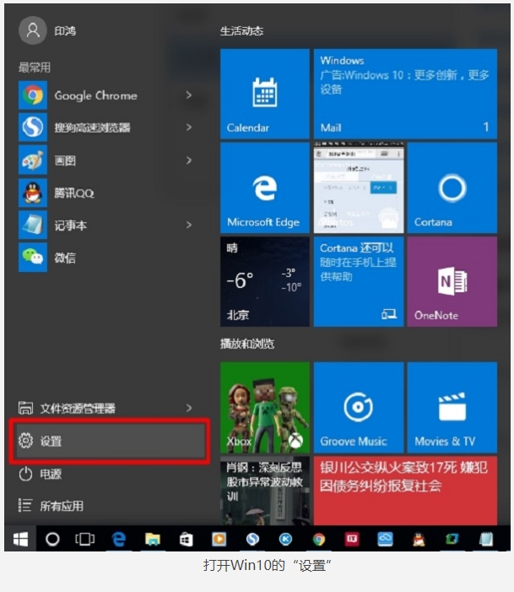514x592 pixels.
Task: Open File Explorer from the taskbar
Action: point(152,539)
